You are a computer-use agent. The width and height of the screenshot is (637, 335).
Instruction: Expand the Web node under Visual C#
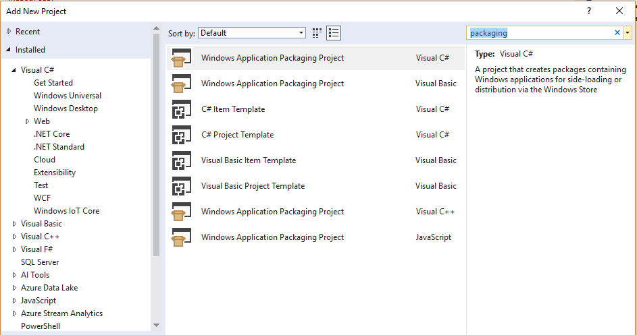coord(27,121)
